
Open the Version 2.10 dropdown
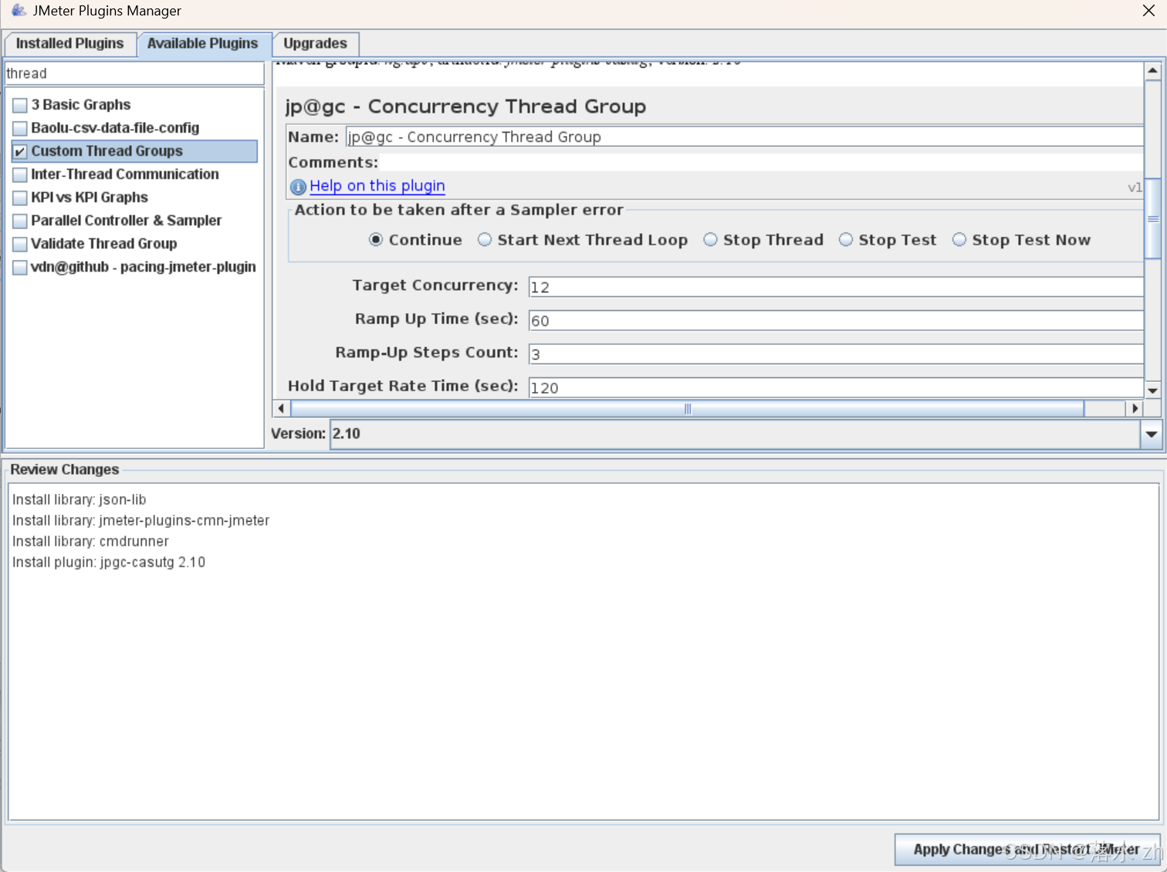tap(1151, 434)
